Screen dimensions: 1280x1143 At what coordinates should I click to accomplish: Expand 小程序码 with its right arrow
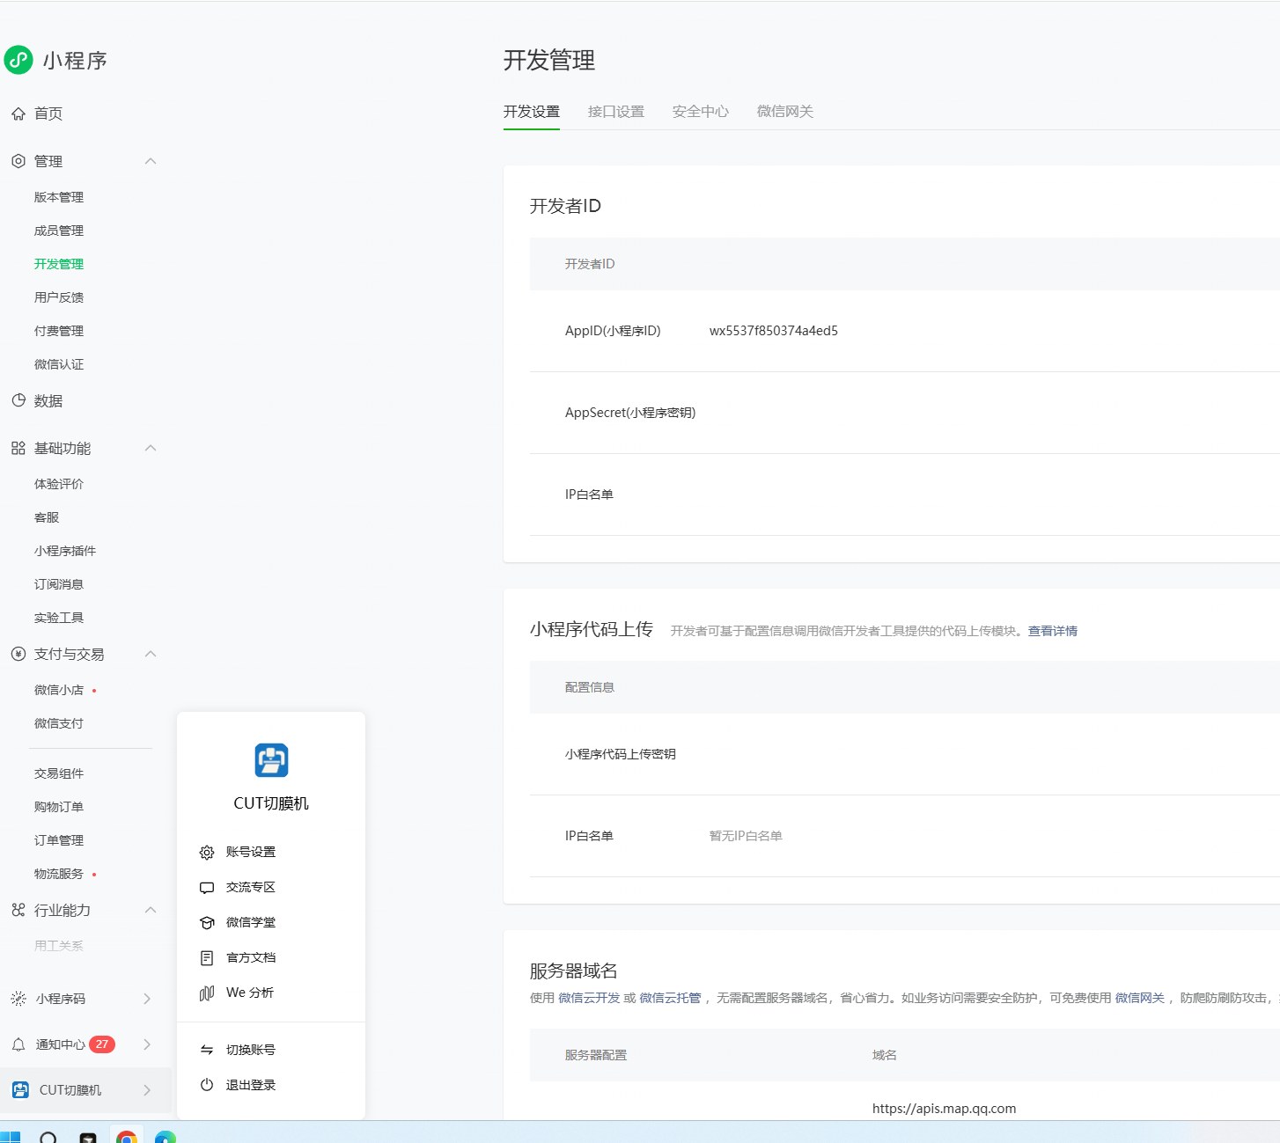pyautogui.click(x=147, y=999)
